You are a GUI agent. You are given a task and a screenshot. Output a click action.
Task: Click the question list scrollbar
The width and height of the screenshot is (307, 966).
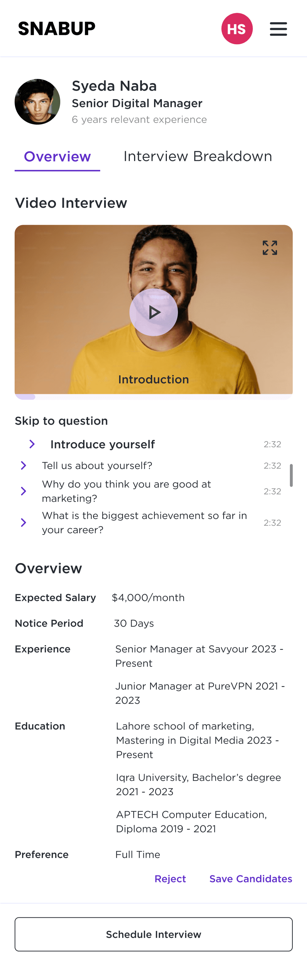[291, 475]
